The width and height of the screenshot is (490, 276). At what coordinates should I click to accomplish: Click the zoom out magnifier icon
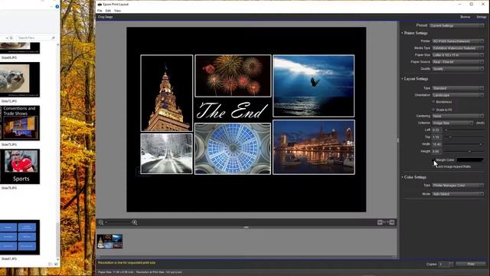101,222
